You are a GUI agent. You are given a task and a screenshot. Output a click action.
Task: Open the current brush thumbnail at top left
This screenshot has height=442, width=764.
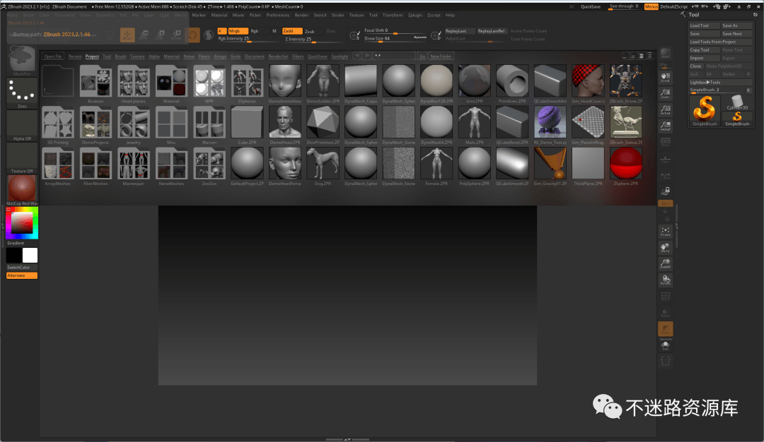[22, 61]
